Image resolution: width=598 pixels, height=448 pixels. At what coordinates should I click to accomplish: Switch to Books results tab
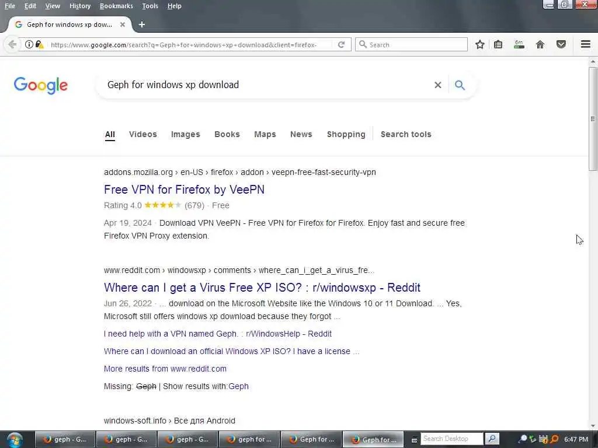coord(227,135)
